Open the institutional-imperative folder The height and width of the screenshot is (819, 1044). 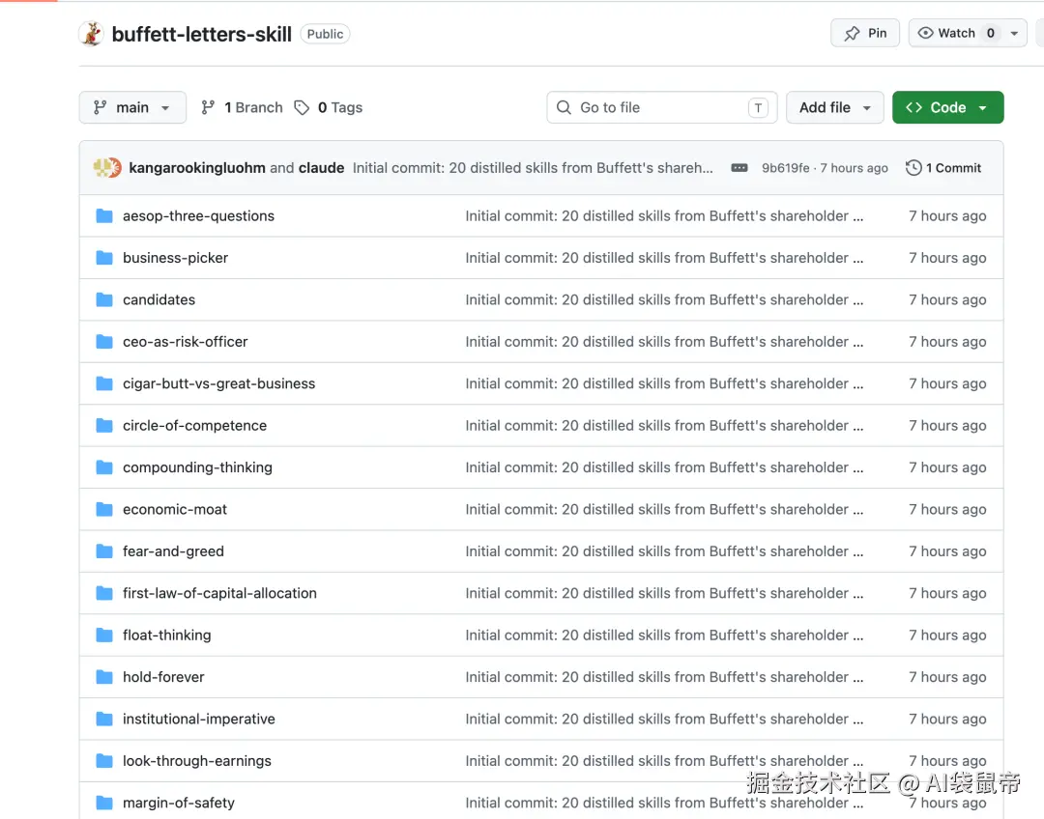tap(198, 719)
